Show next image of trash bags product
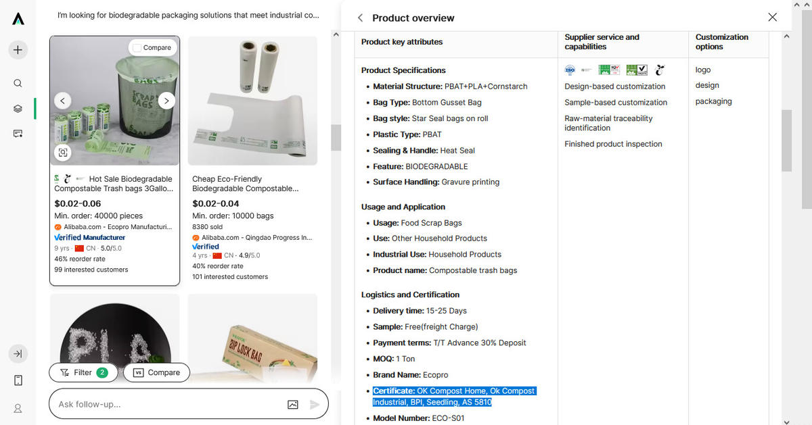 (x=166, y=101)
